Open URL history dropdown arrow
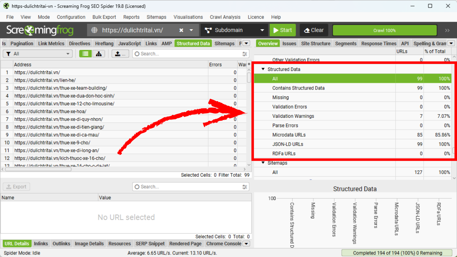Image resolution: width=457 pixels, height=257 pixels. pos(191,30)
